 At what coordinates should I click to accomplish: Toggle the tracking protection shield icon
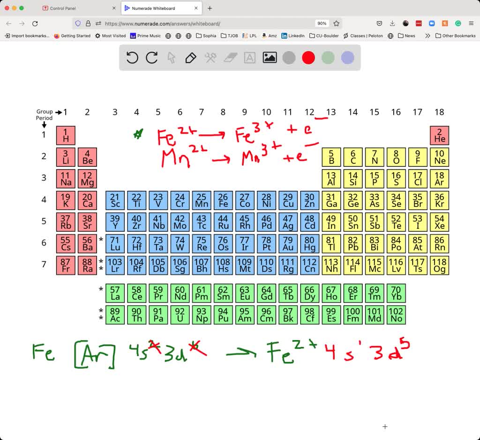(78, 23)
